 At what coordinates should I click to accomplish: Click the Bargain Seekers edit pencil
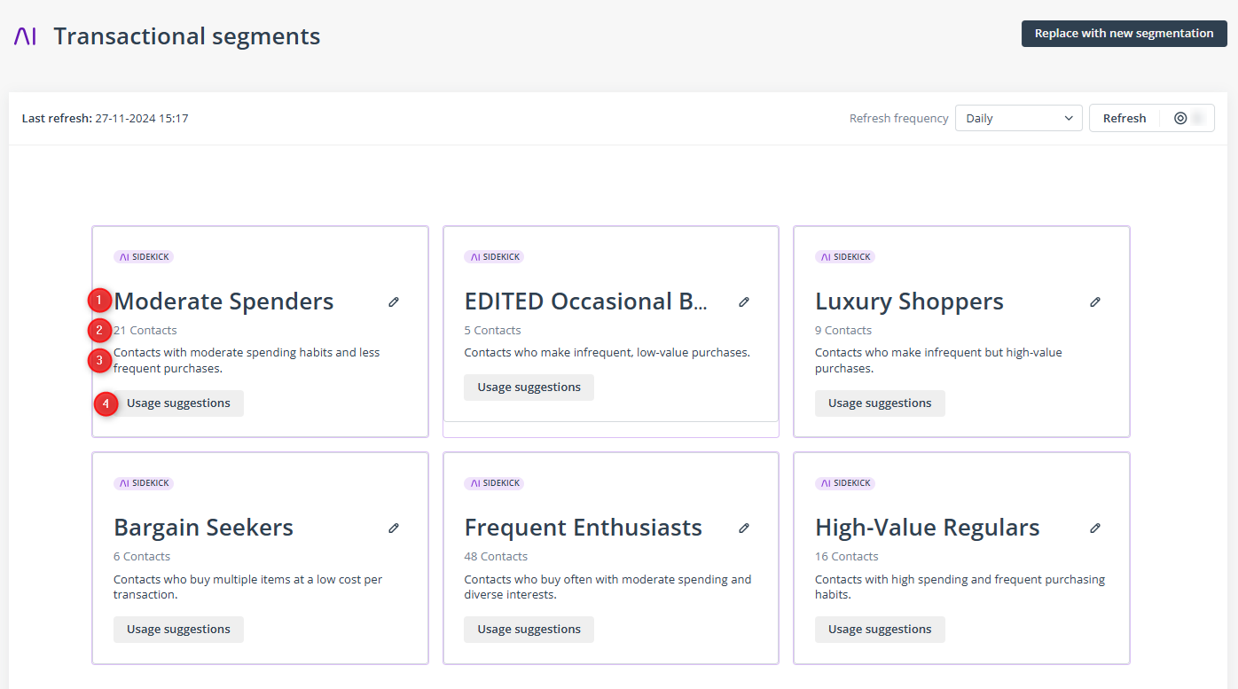click(x=394, y=528)
